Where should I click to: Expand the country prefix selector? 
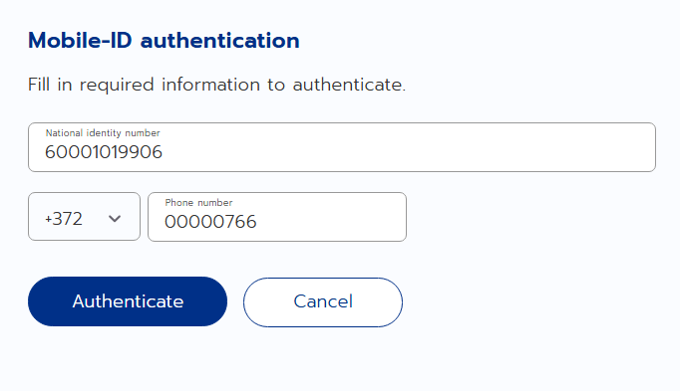click(84, 216)
